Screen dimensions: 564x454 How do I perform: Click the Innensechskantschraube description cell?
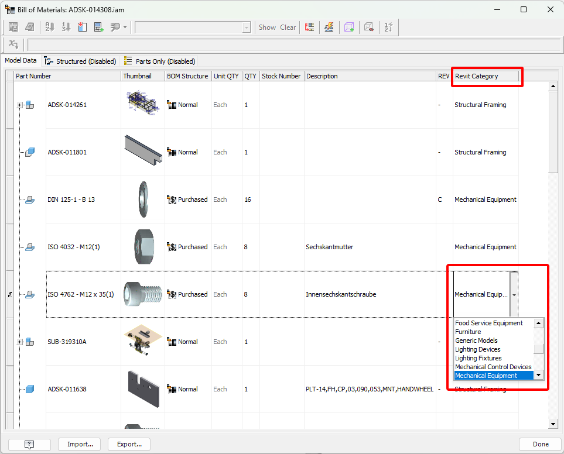(x=370, y=294)
